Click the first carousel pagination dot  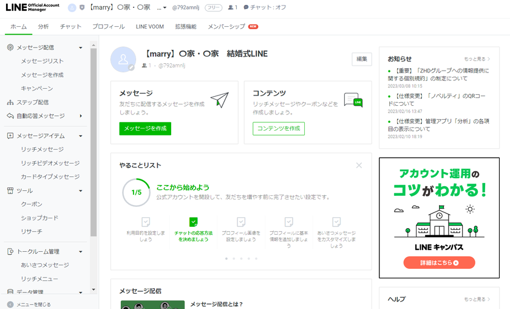(226, 259)
